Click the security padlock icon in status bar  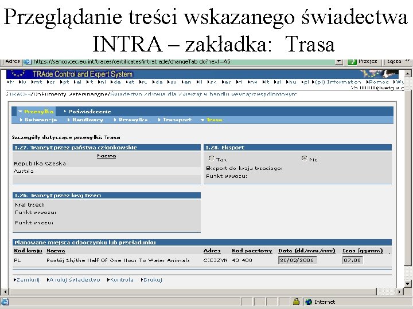[296, 302]
